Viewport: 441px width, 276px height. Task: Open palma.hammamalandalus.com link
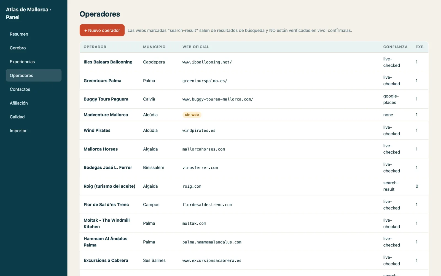[212, 242]
